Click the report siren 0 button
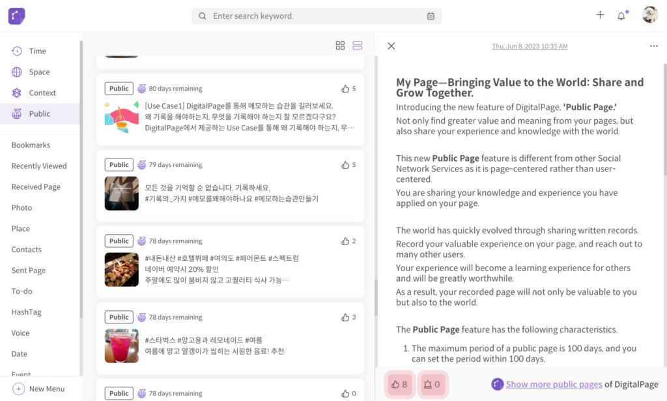 coord(432,385)
